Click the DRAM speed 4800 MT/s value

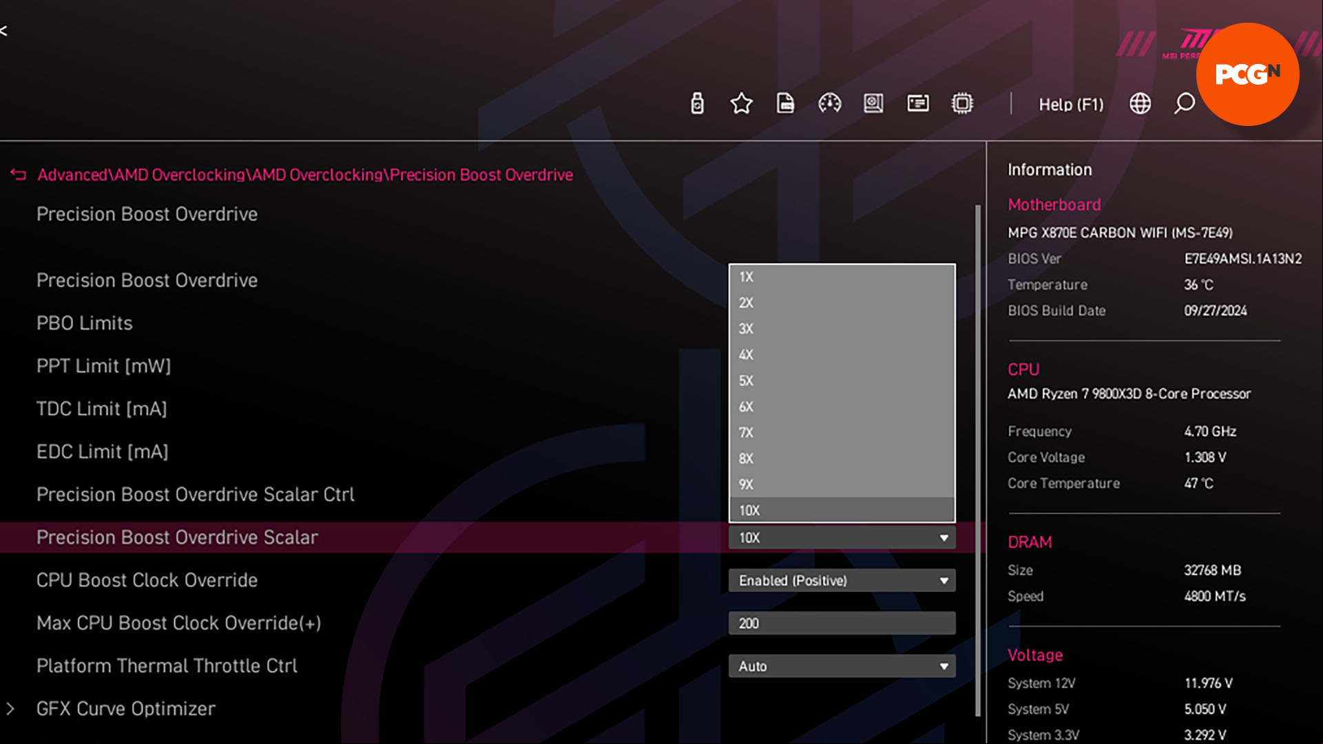click(1215, 597)
